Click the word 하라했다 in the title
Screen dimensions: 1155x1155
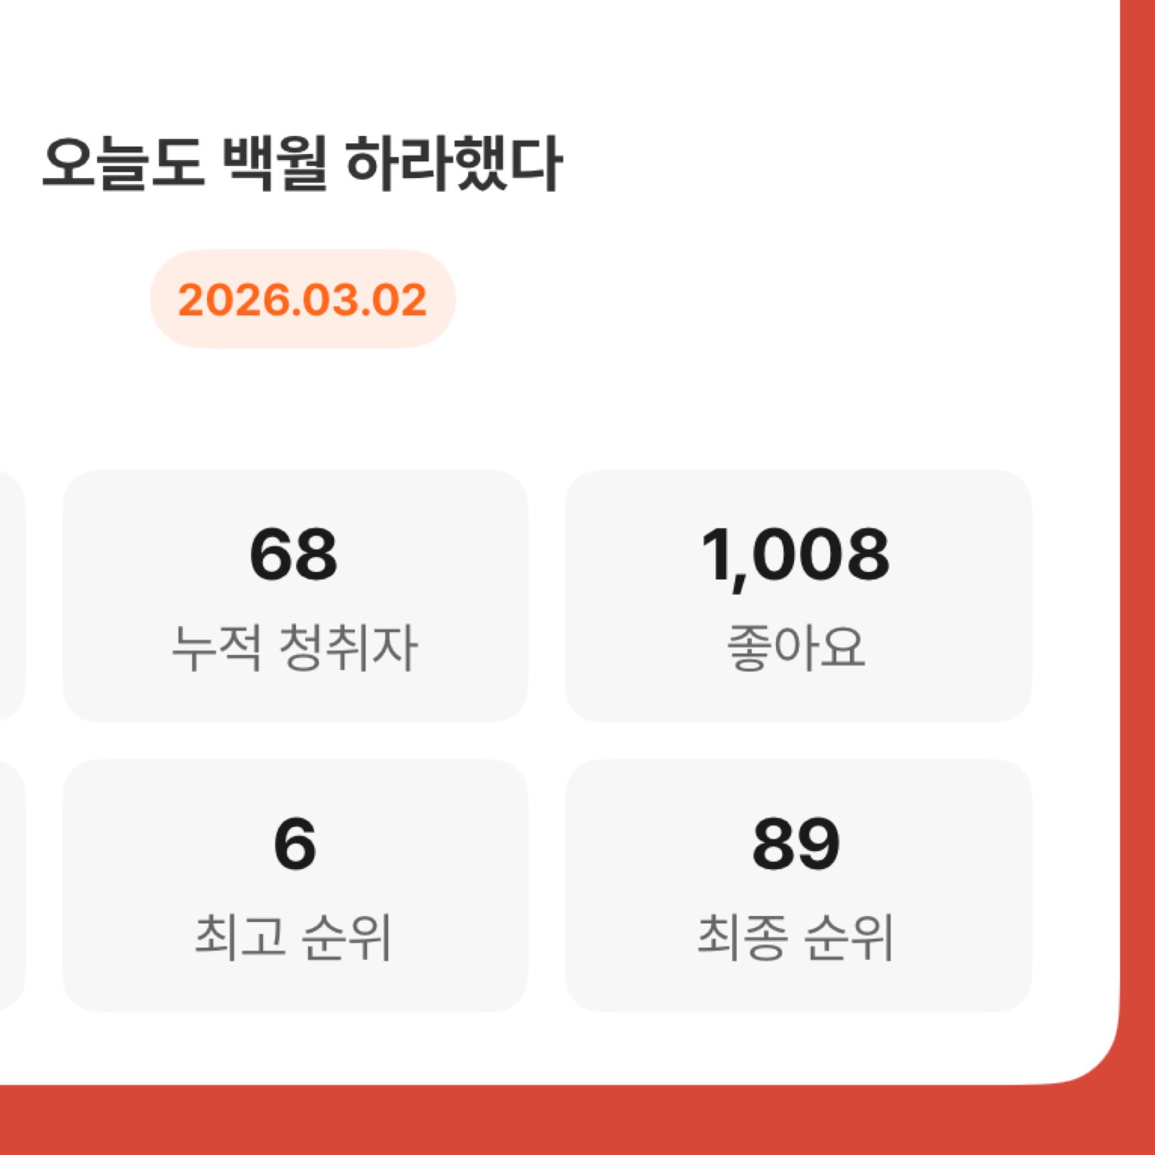[453, 163]
